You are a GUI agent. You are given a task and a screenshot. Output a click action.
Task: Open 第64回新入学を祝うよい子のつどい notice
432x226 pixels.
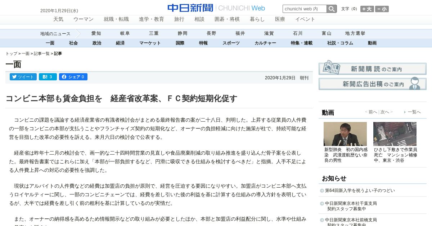coord(360,190)
